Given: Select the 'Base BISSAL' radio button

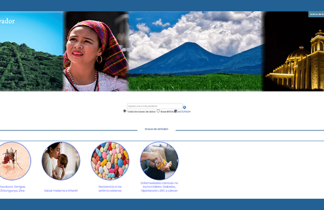Looking at the screenshot, I should pyautogui.click(x=158, y=111).
